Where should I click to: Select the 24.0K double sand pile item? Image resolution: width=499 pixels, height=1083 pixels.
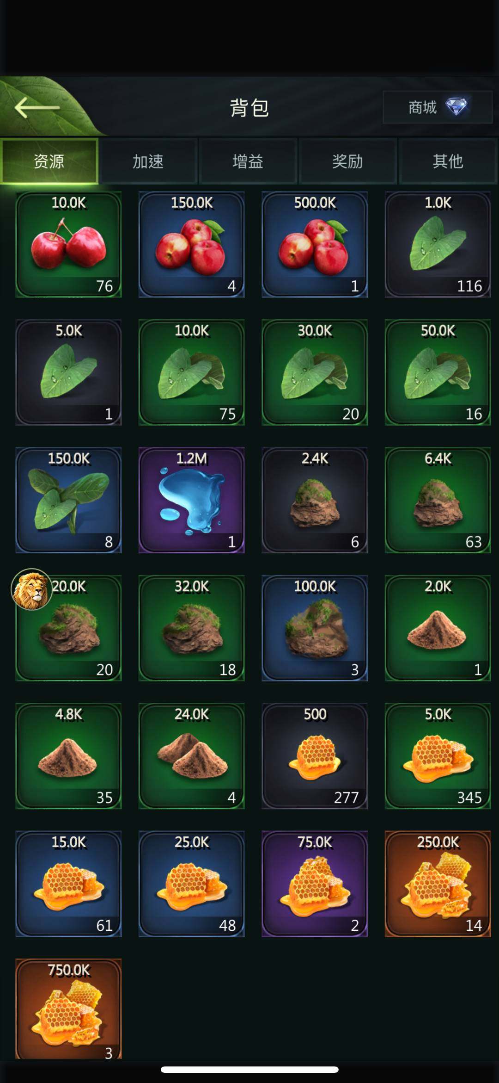click(191, 756)
